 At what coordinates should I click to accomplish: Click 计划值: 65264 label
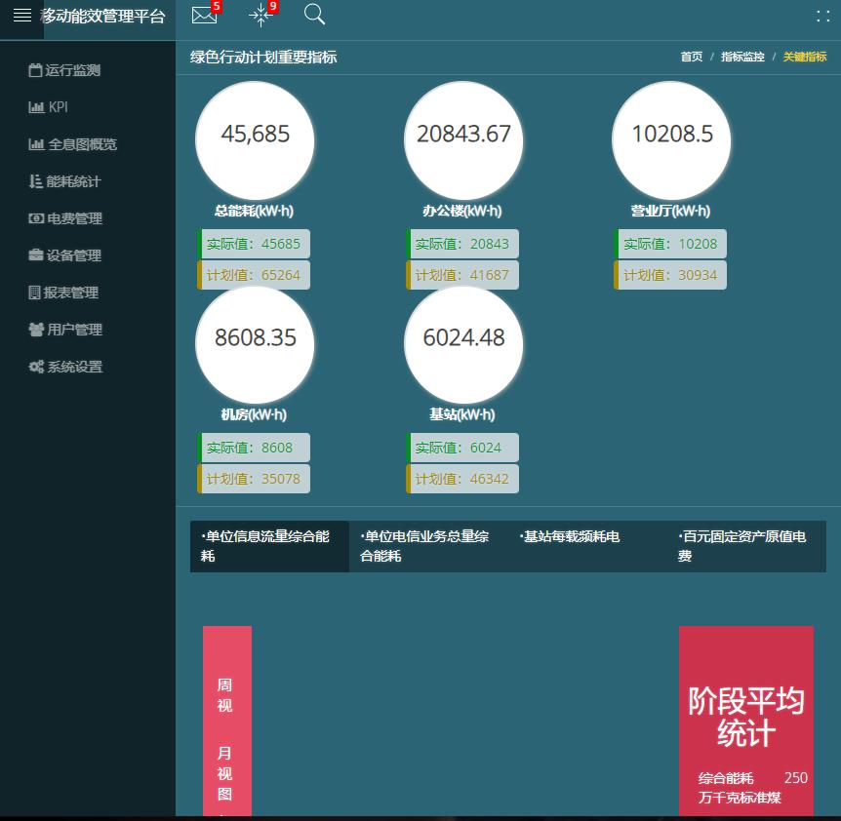pos(254,275)
